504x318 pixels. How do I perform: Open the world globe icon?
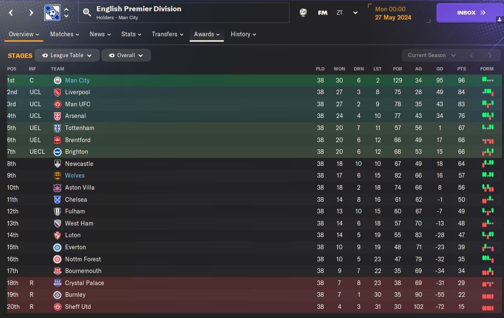(x=303, y=13)
